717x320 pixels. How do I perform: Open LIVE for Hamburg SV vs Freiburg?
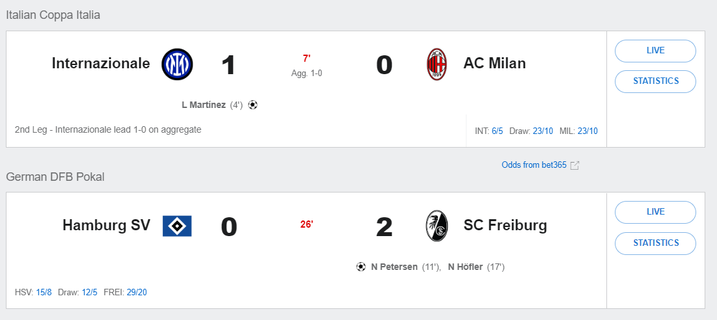[655, 211]
